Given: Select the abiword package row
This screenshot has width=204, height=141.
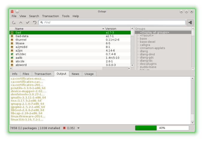Looking at the screenshot, I should click(x=60, y=65).
